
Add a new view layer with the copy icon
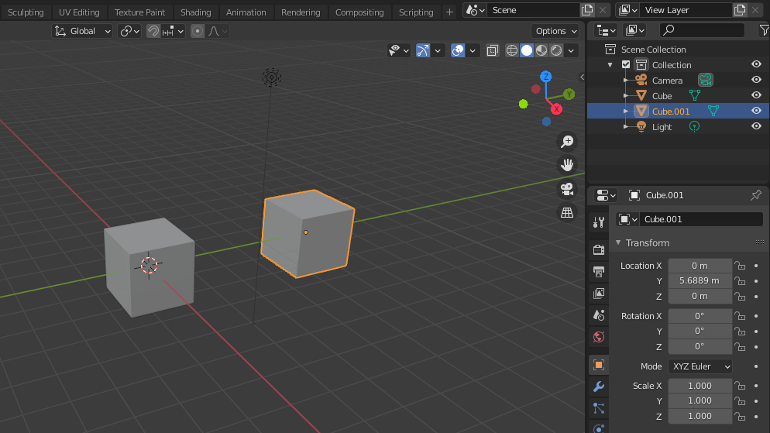tap(740, 10)
